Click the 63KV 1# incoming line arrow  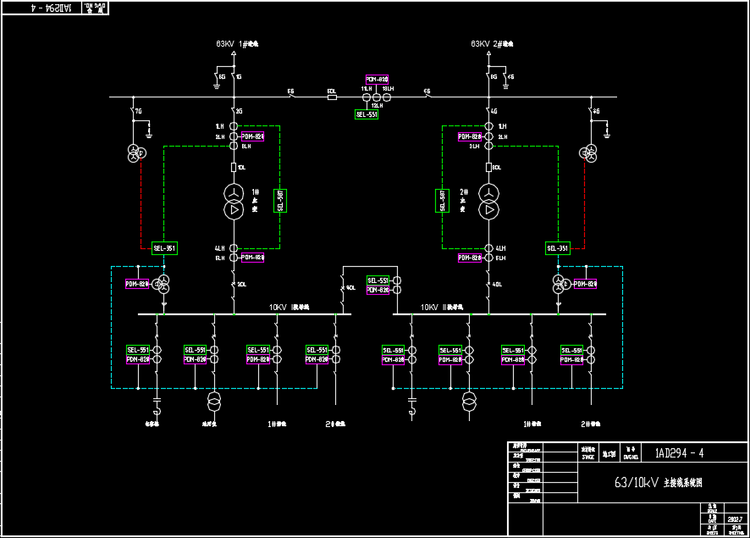[x=234, y=53]
